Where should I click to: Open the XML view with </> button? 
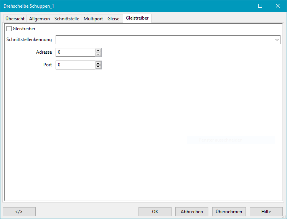[x=19, y=212]
